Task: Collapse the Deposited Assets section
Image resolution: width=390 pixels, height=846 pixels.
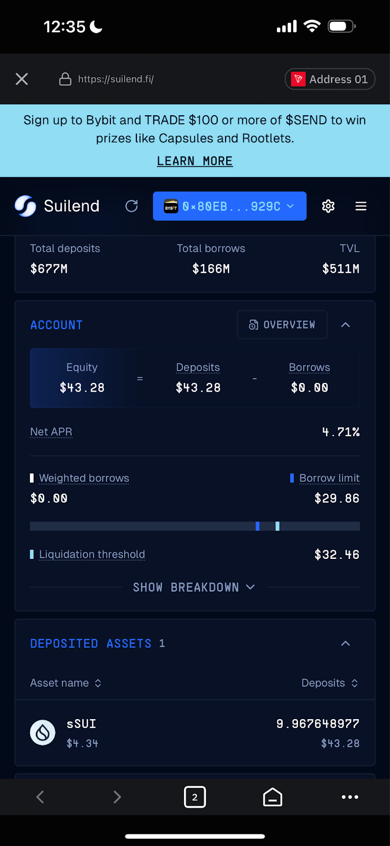Action: [x=346, y=643]
